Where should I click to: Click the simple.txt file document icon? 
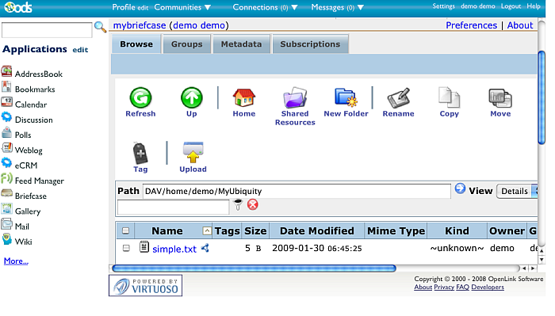[144, 247]
